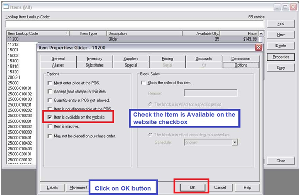
Task: Select 'block is in effect for a specific period' radio
Action: pos(150,104)
